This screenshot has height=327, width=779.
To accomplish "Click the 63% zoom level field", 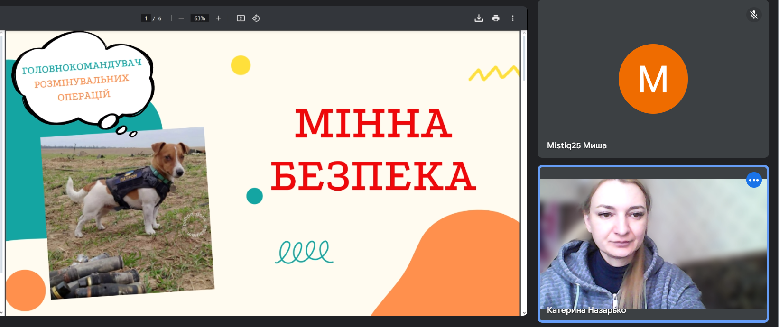I will coord(200,18).
